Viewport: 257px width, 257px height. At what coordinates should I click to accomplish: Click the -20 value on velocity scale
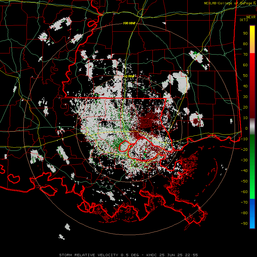(244, 149)
